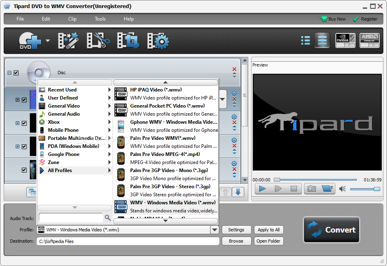The image size is (387, 266).
Task: Select HP iPAQ Video (*.wmv) profile
Action: tap(166, 94)
